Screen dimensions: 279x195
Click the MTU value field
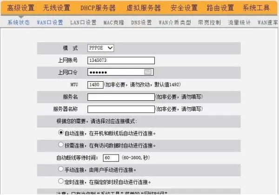click(x=95, y=84)
